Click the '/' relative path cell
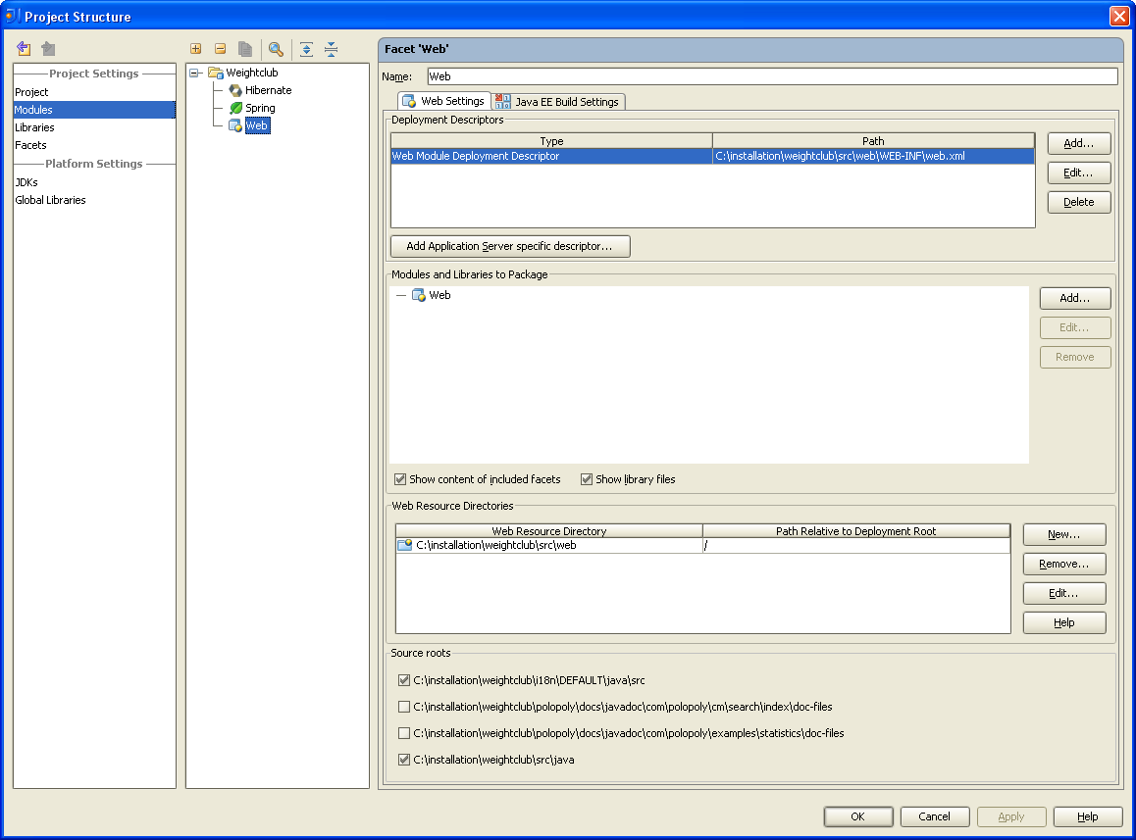This screenshot has width=1136, height=840. (x=856, y=545)
